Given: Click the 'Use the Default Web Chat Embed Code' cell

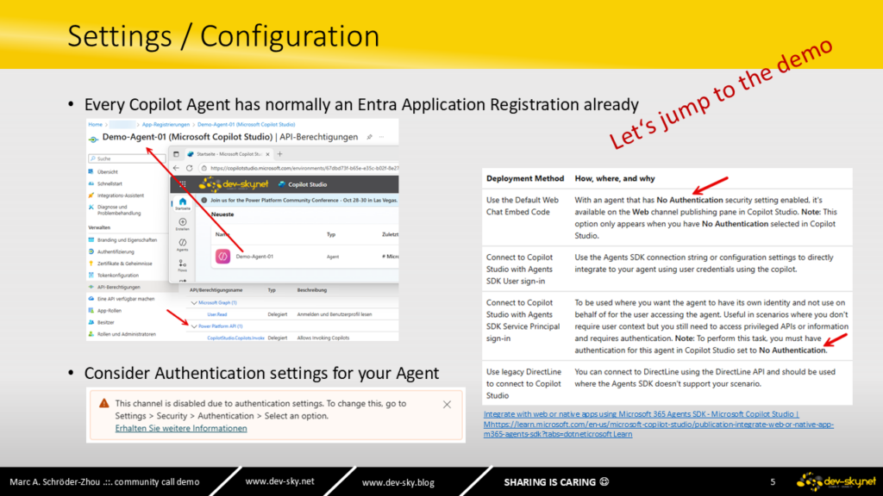Looking at the screenshot, I should tap(523, 206).
